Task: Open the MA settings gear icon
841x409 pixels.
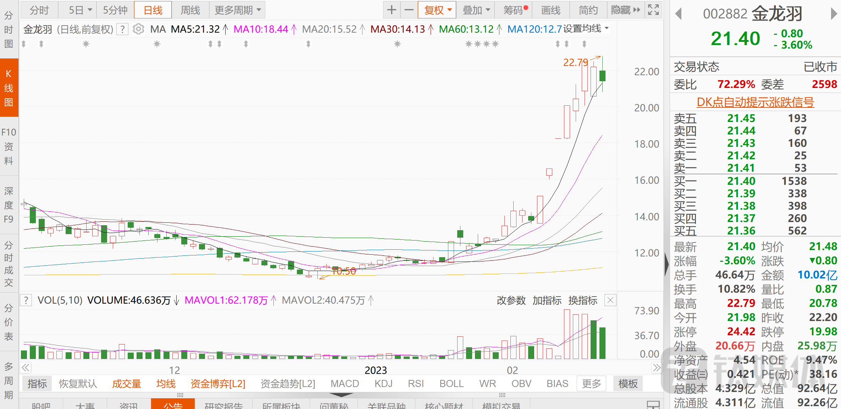Action: 138,29
